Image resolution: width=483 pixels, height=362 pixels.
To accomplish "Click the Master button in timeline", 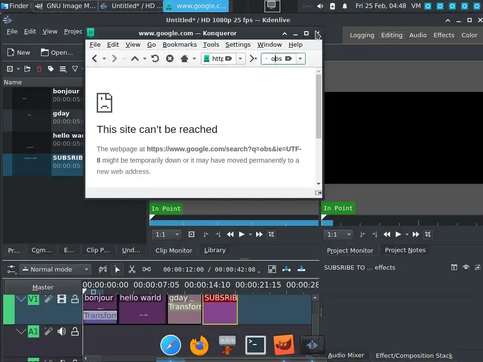I will click(x=43, y=287).
